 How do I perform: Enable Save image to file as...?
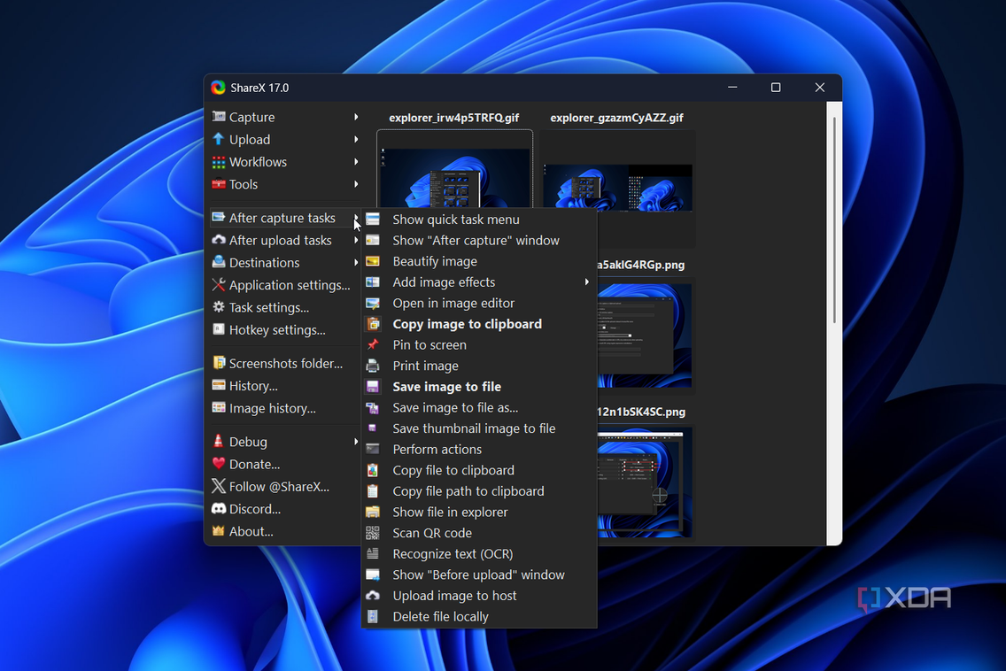(479, 407)
